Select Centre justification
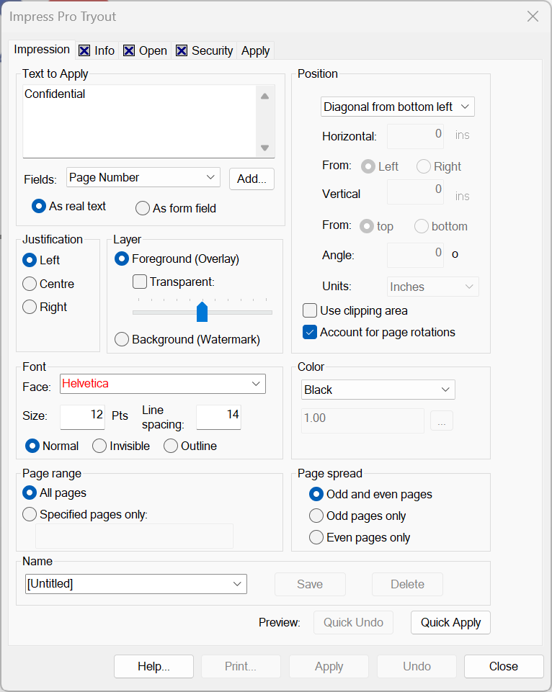552x692 pixels. tap(29, 284)
